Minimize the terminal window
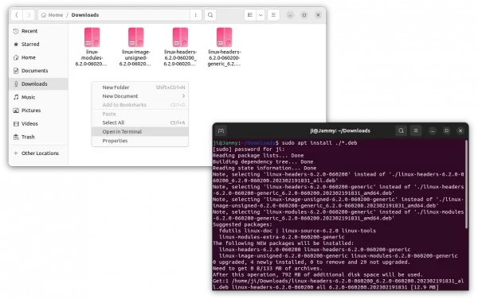The height and width of the screenshot is (299, 478). (x=433, y=130)
